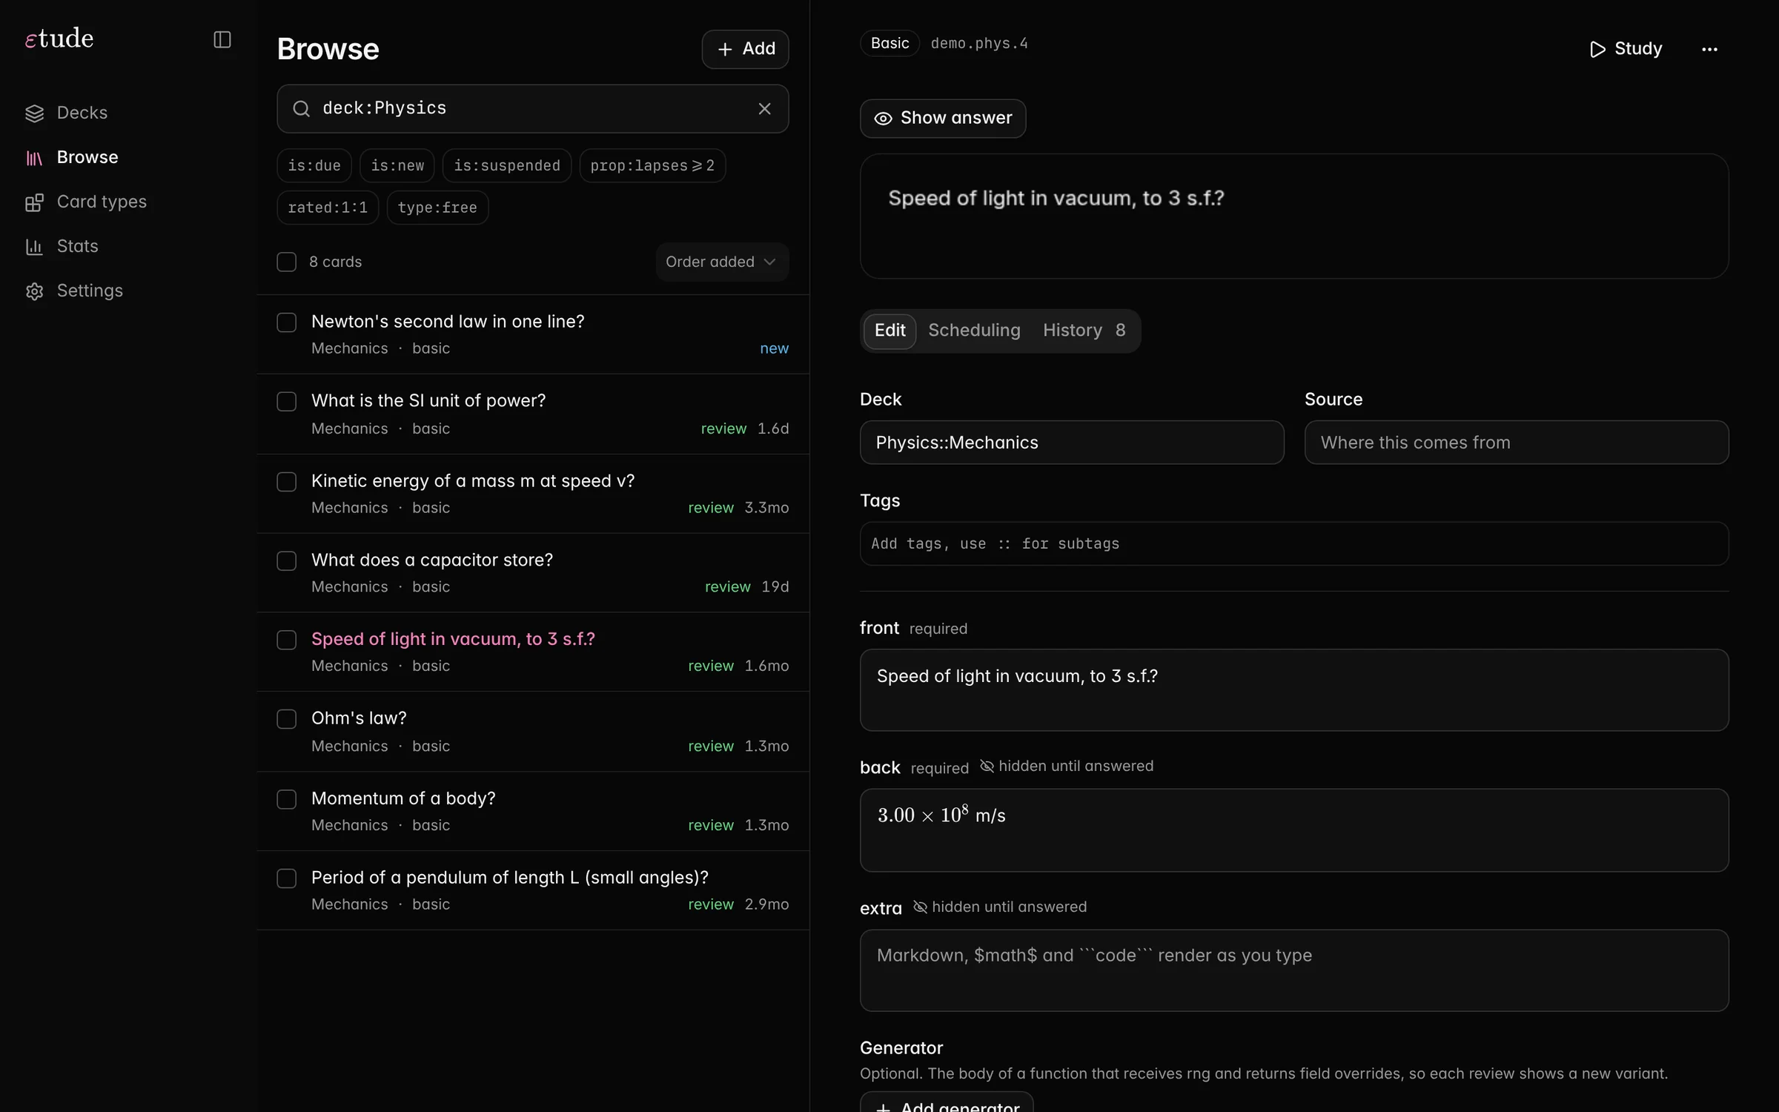
Task: Switch to the History tab
Action: tap(1084, 331)
